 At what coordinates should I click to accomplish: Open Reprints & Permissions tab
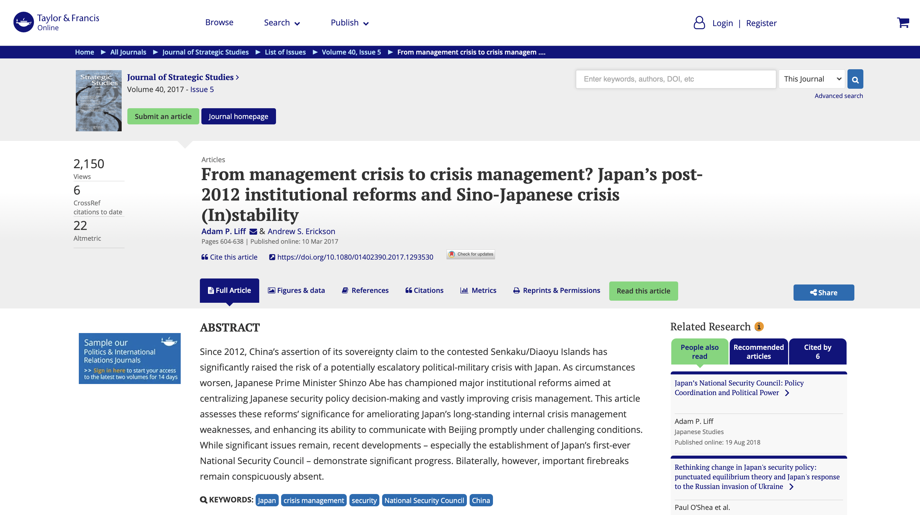point(556,290)
